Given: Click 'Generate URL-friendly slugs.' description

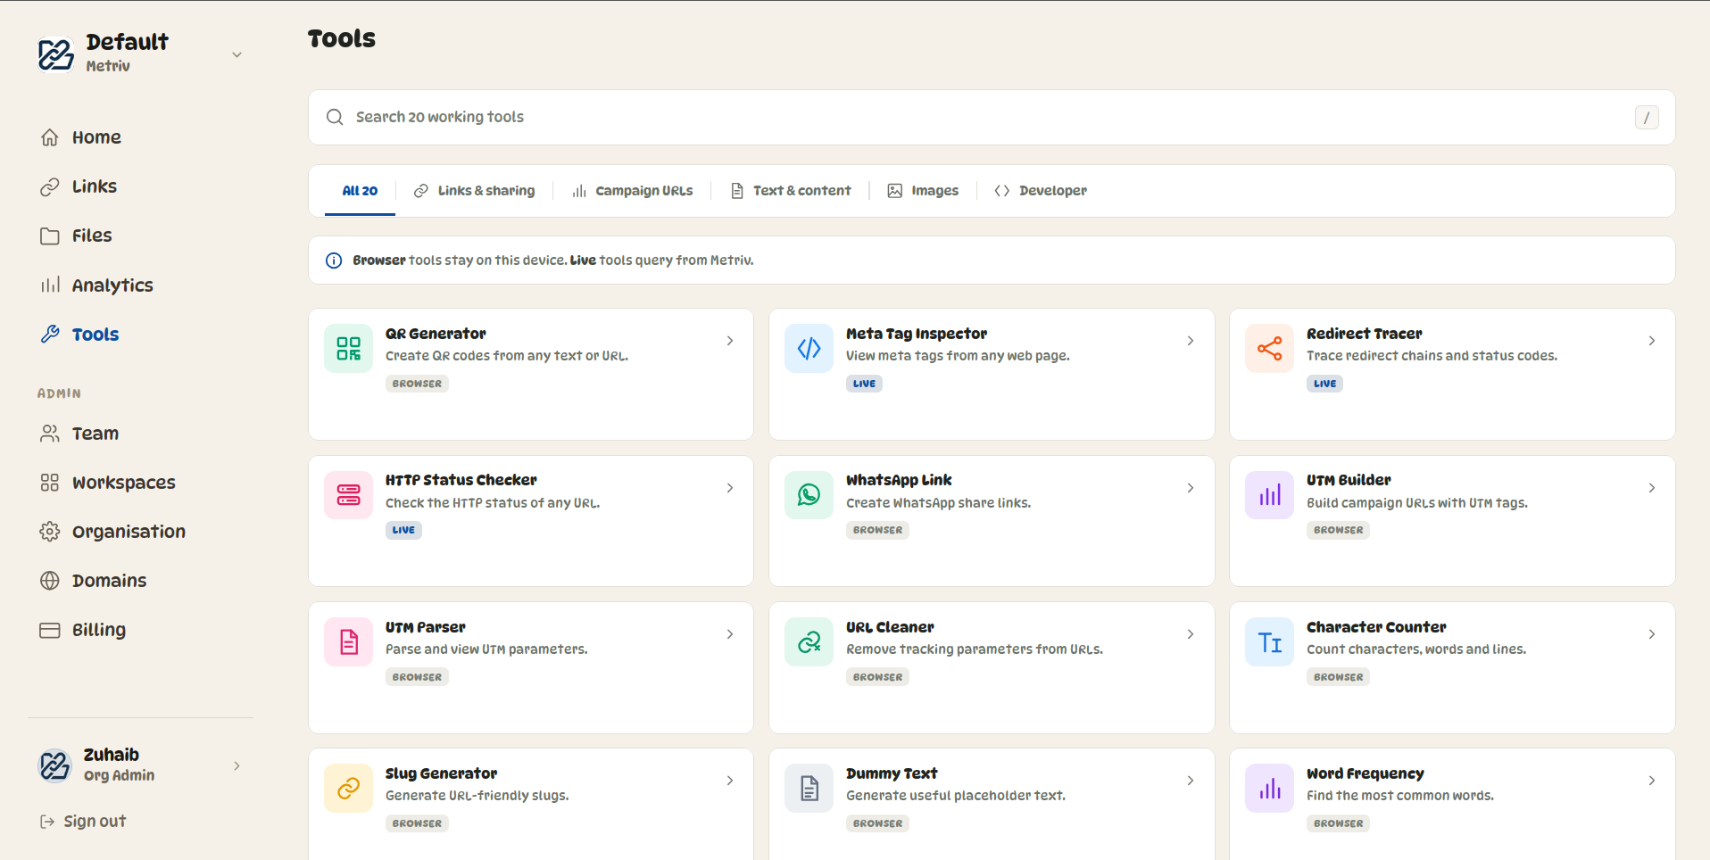Looking at the screenshot, I should pos(477,796).
